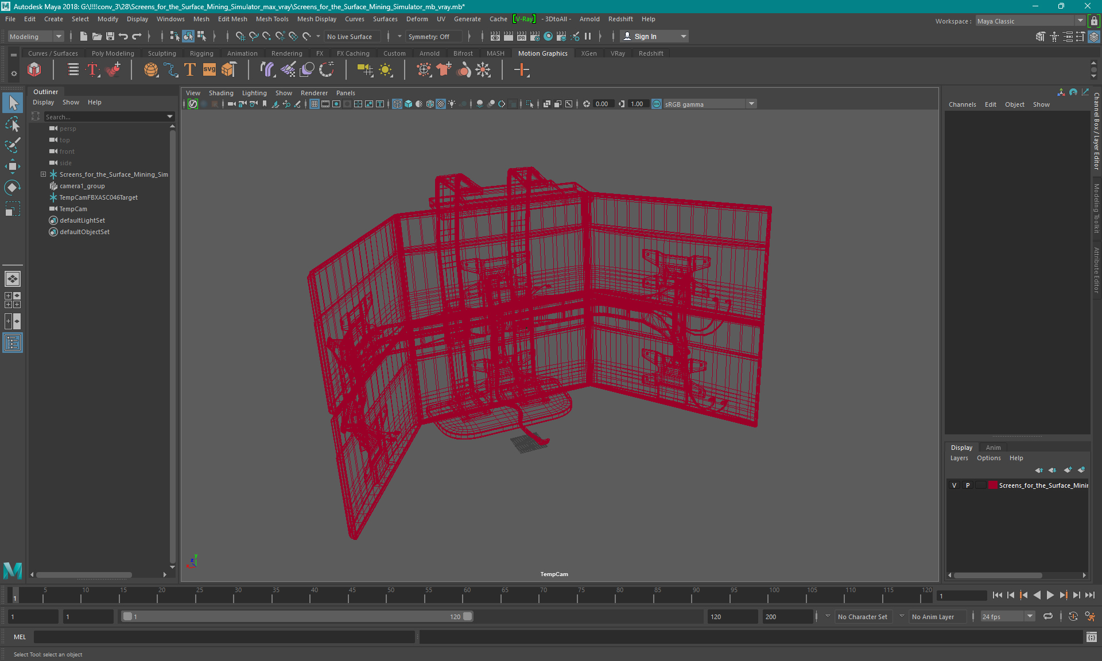Toggle layer playback P box
The height and width of the screenshot is (661, 1102).
tap(968, 485)
